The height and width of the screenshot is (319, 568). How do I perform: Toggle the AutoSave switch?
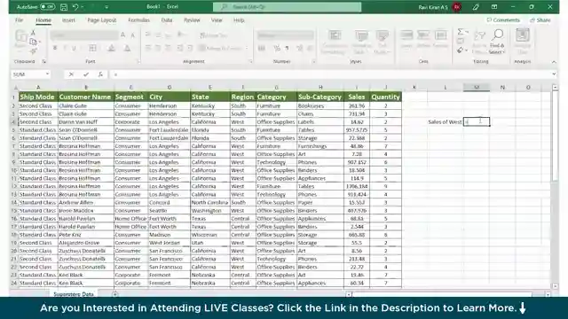click(47, 7)
